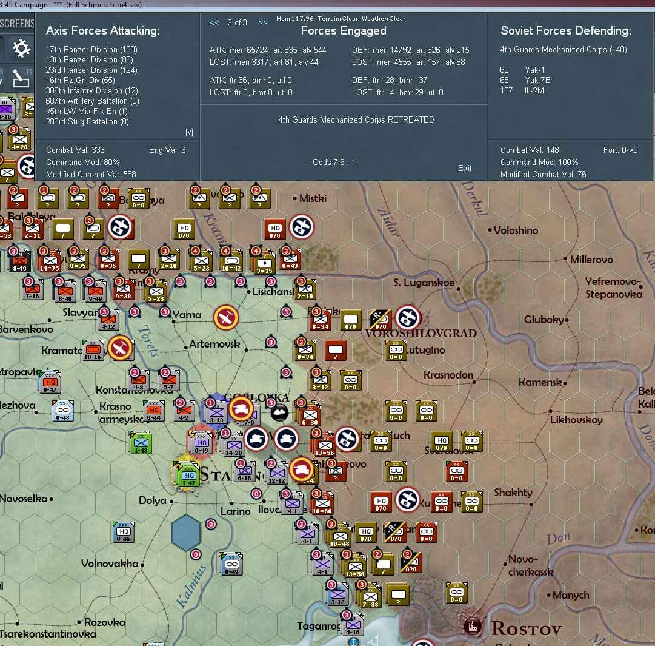Click the Yak-7B aircraft row
The image size is (655, 646).
525,80
